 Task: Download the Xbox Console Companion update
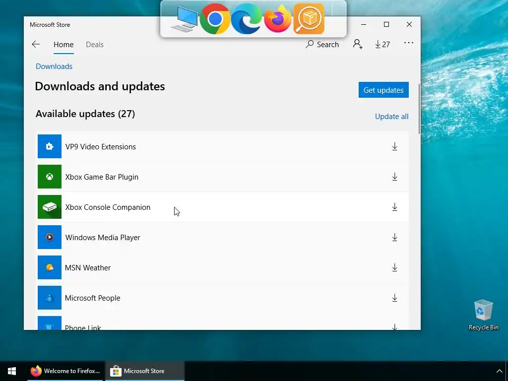point(394,207)
